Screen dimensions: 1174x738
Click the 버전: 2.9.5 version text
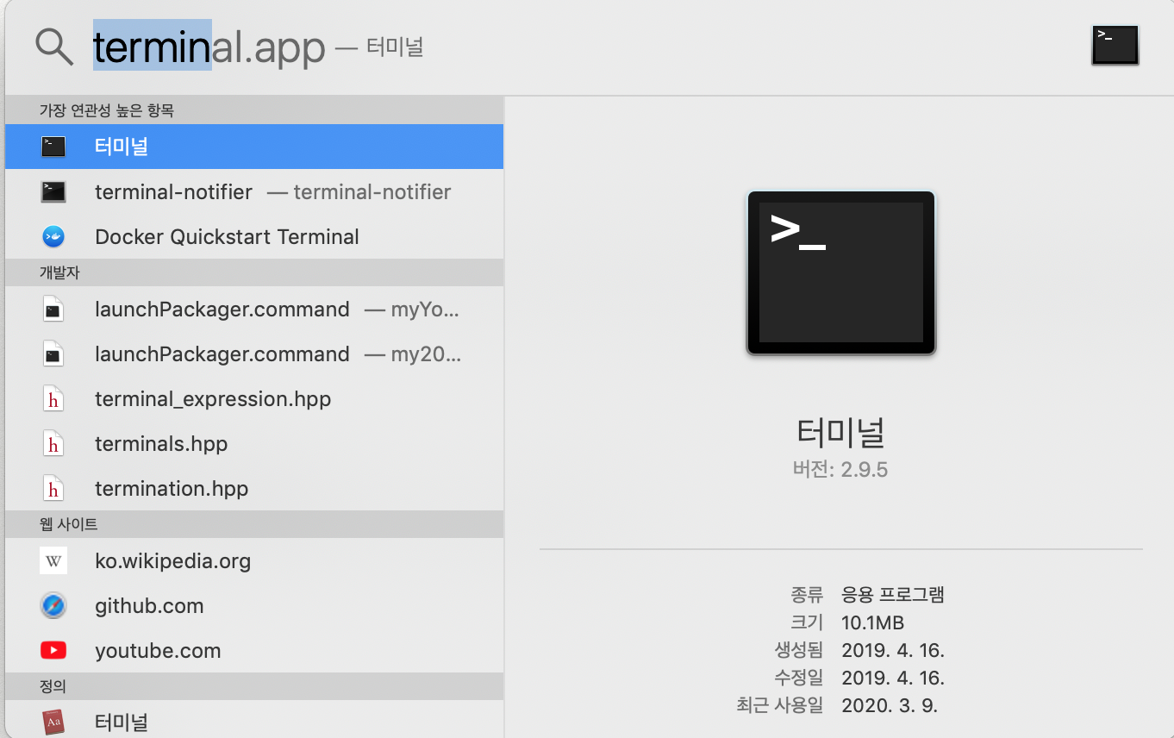[x=840, y=470]
